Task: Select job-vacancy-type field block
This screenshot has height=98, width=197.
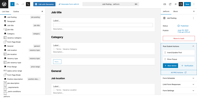Action: (x=14, y=62)
